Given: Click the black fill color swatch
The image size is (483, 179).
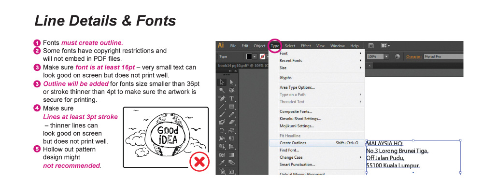Looking at the screenshot, I should coord(249,56).
